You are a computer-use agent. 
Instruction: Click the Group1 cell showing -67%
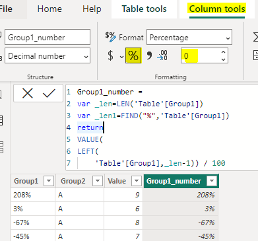tap(33, 223)
